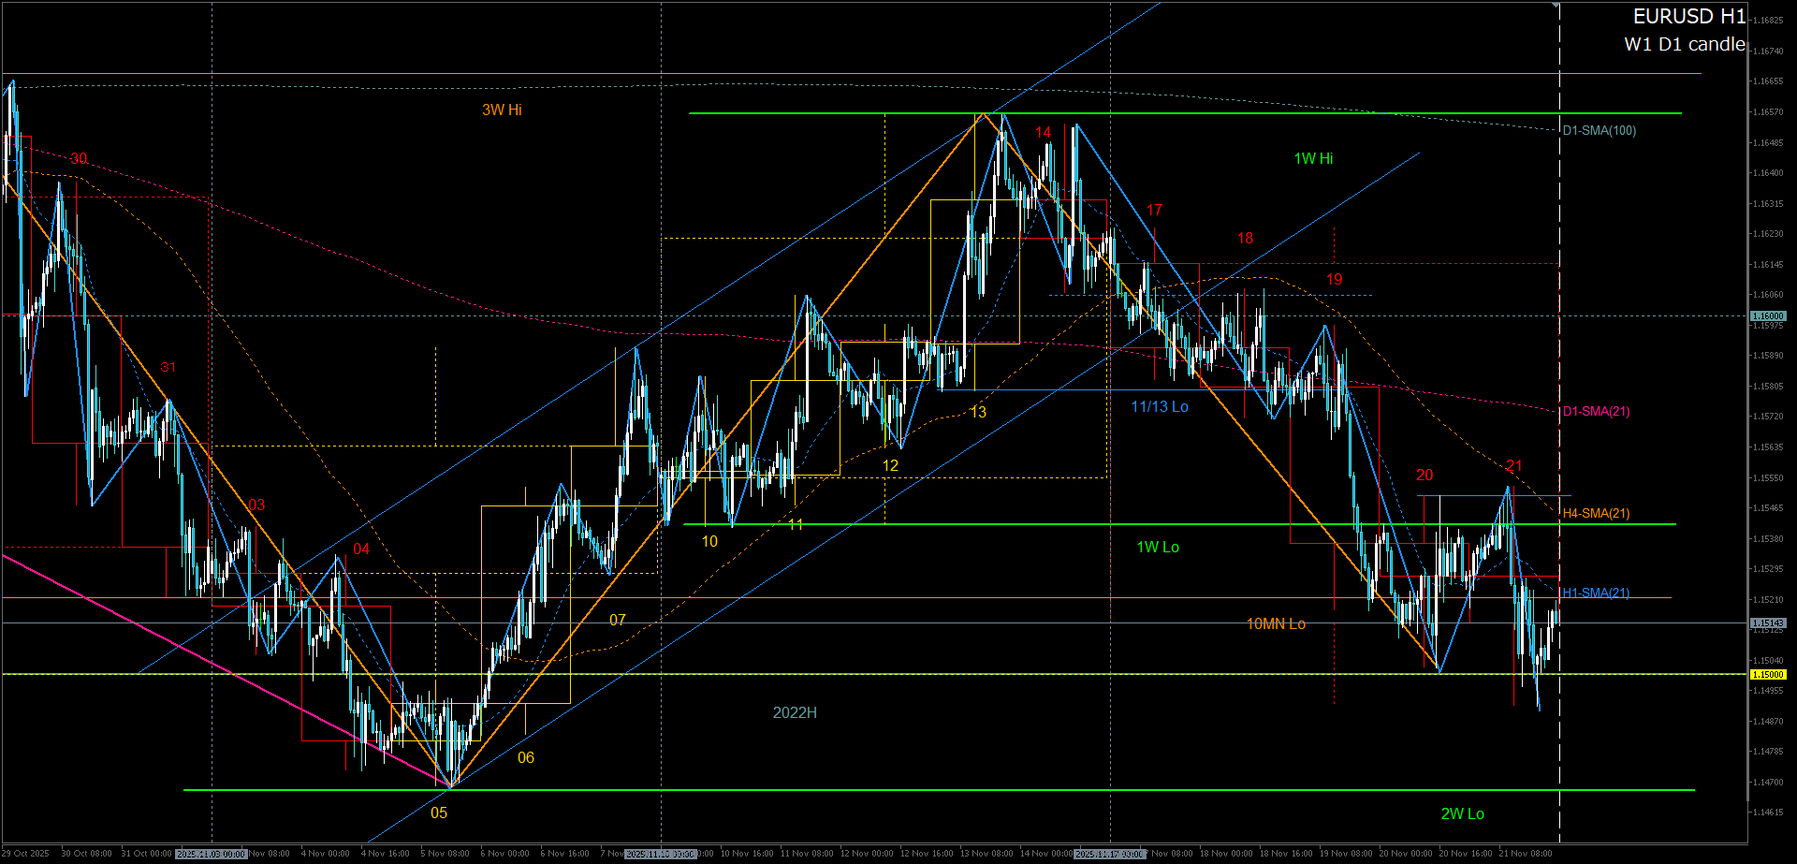This screenshot has width=1797, height=864.
Task: Select the 2025.11.17 date marker on time axis
Action: [1109, 854]
